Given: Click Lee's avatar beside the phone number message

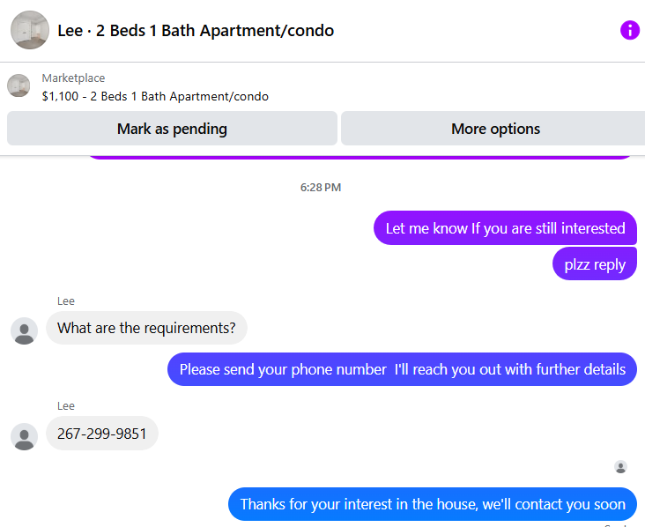Looking at the screenshot, I should [x=25, y=436].
